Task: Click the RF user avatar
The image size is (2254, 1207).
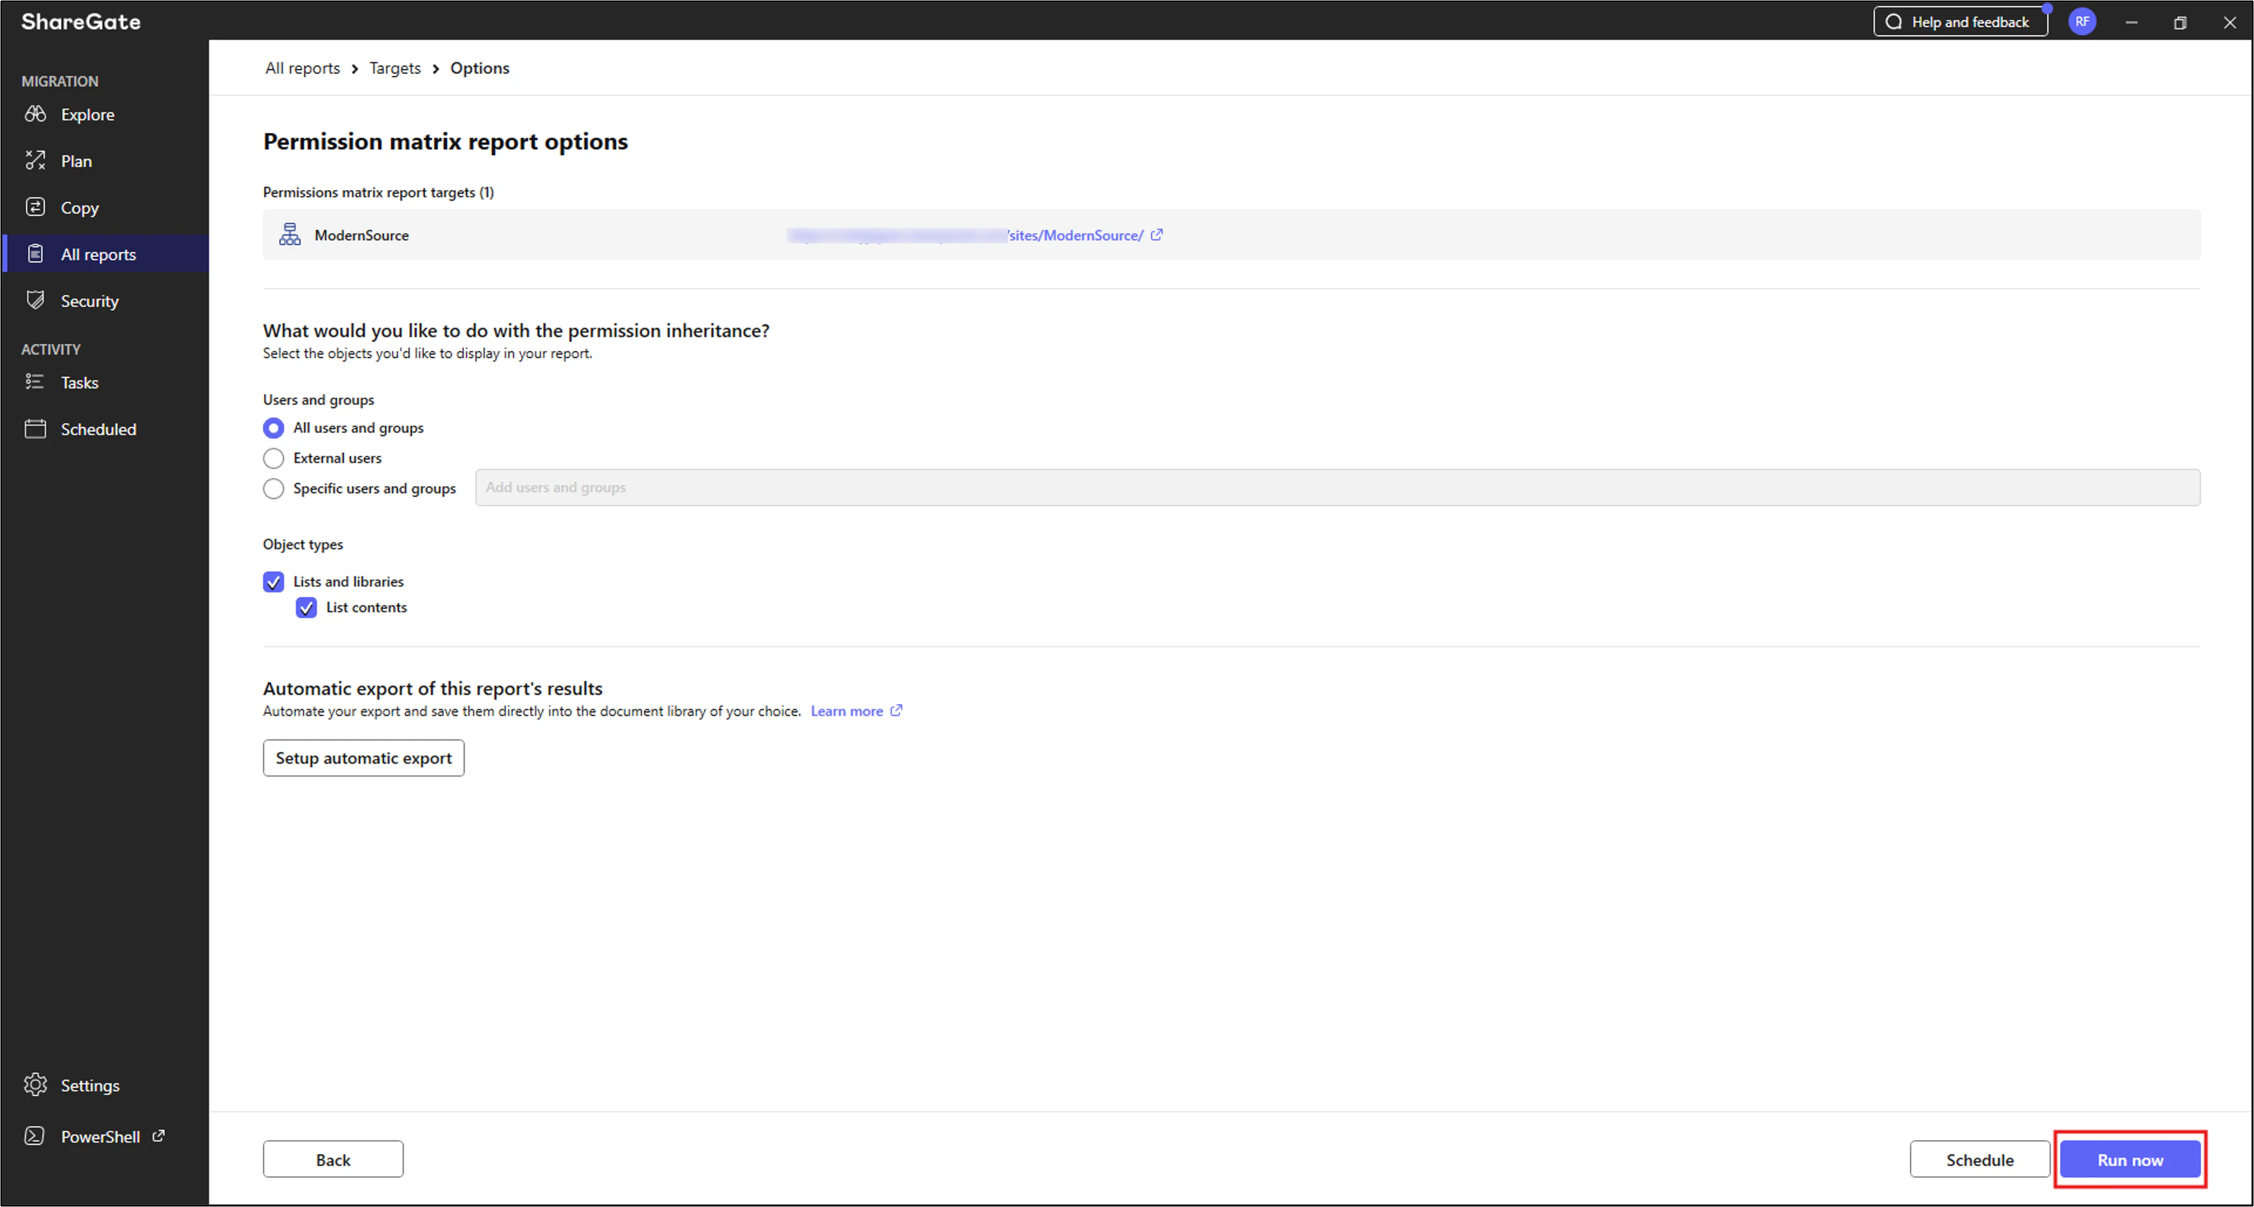Action: 2083,21
